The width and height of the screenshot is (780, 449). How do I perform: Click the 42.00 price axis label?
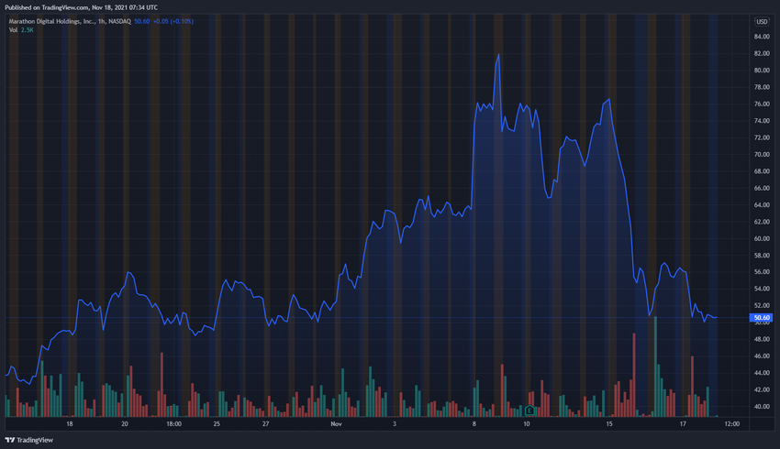[762, 389]
